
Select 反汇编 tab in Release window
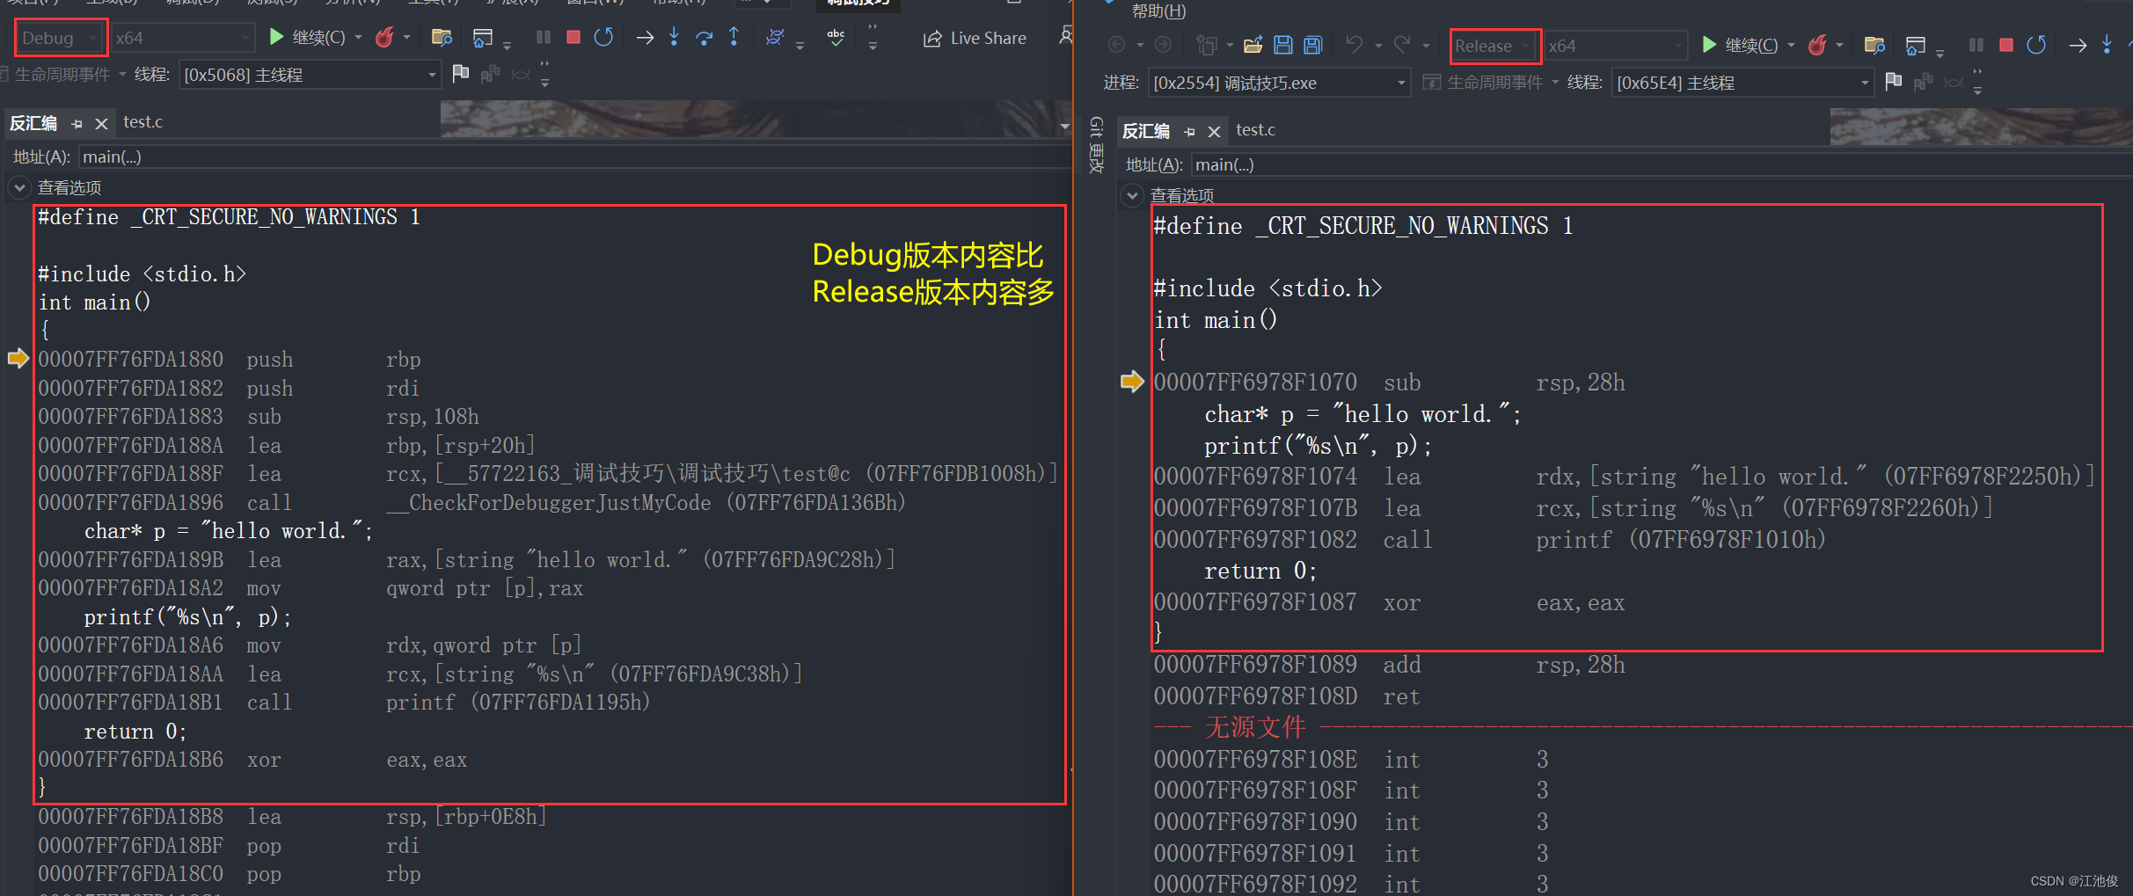tap(1146, 131)
